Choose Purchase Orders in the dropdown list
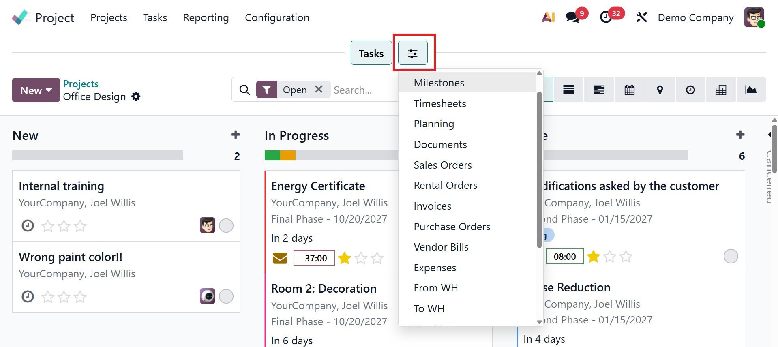Image resolution: width=778 pixels, height=347 pixels. pyautogui.click(x=452, y=227)
